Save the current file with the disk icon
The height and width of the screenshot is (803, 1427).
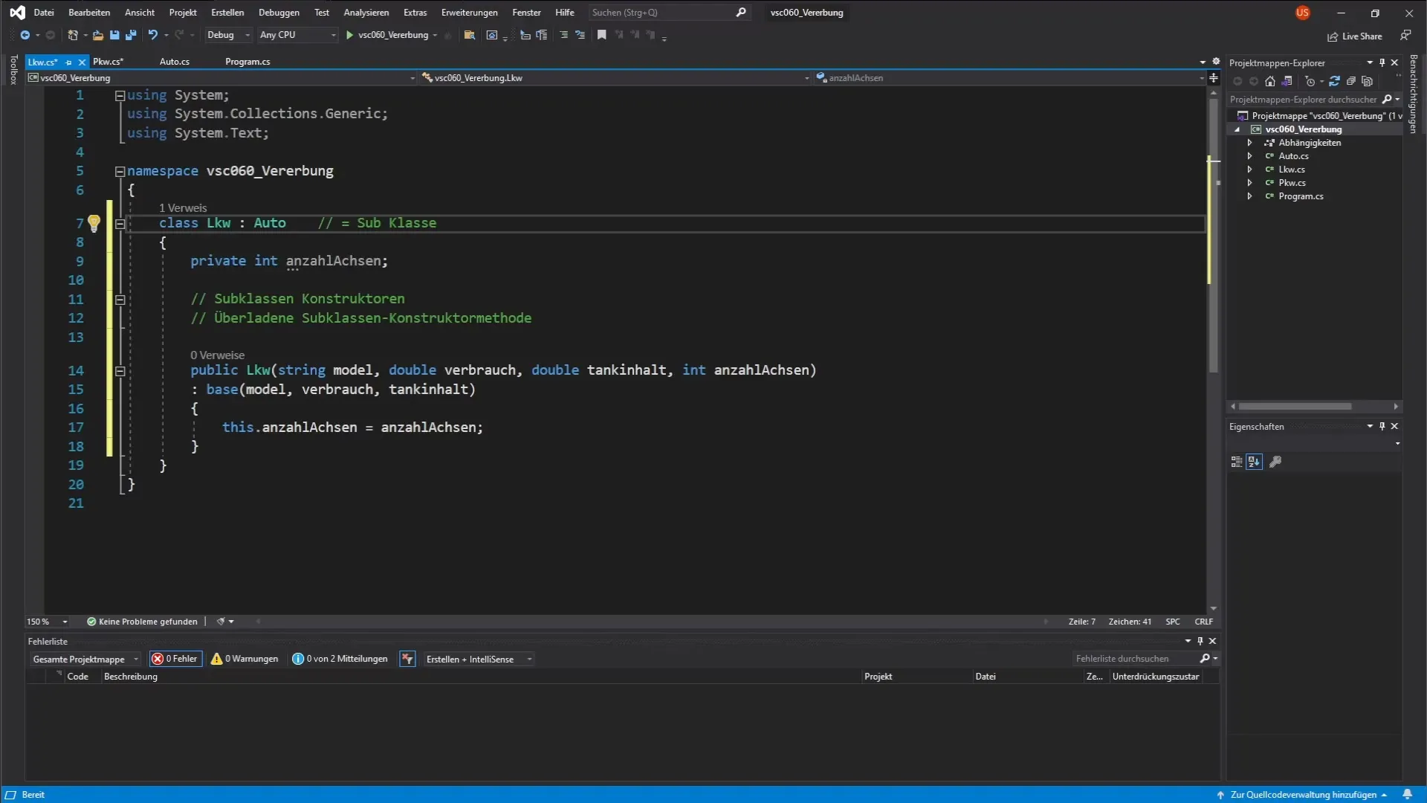pyautogui.click(x=114, y=35)
